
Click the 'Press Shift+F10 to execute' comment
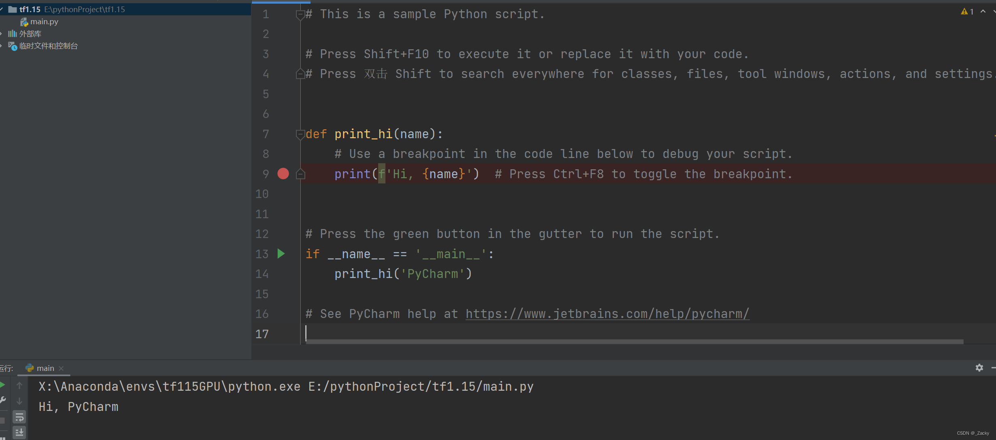[527, 54]
